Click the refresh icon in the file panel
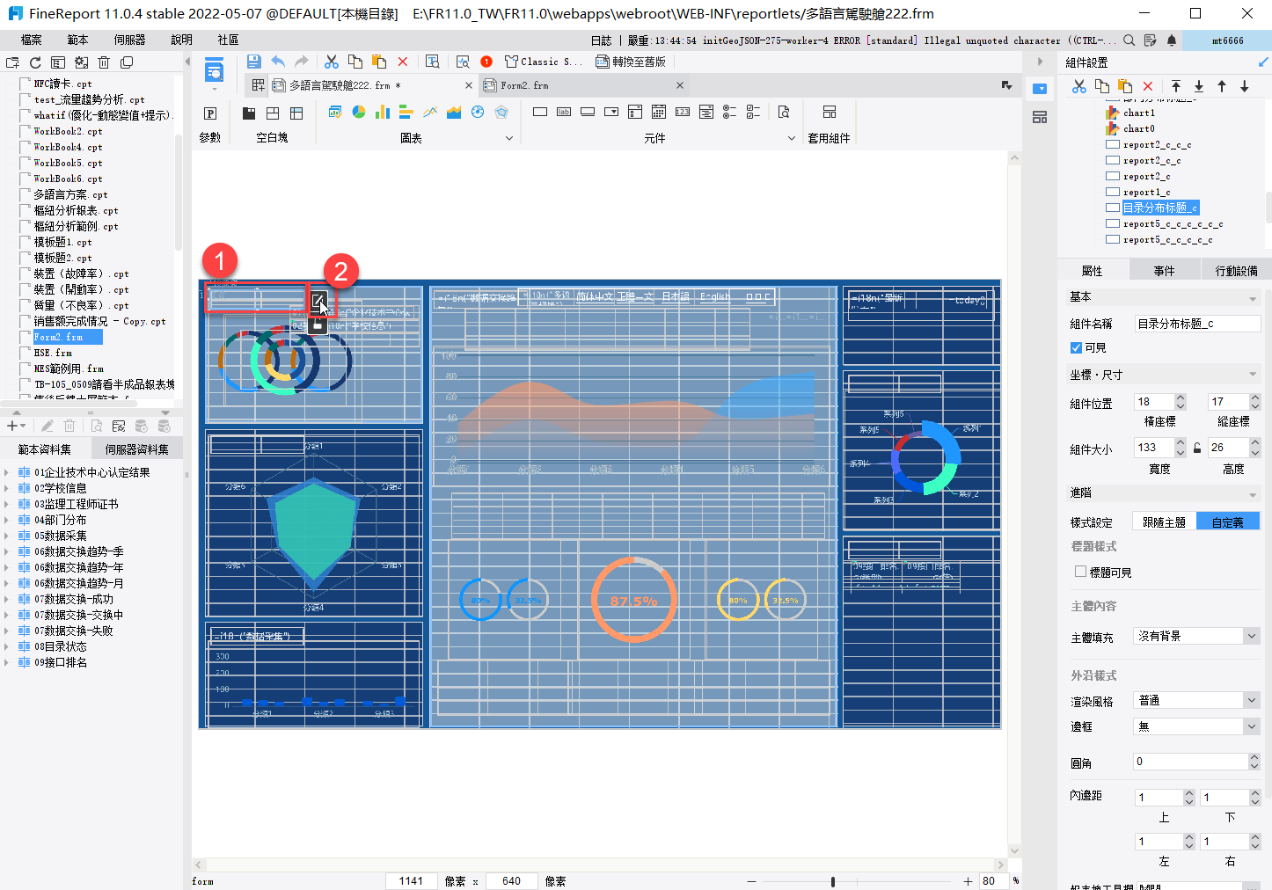1272x890 pixels. (x=35, y=62)
